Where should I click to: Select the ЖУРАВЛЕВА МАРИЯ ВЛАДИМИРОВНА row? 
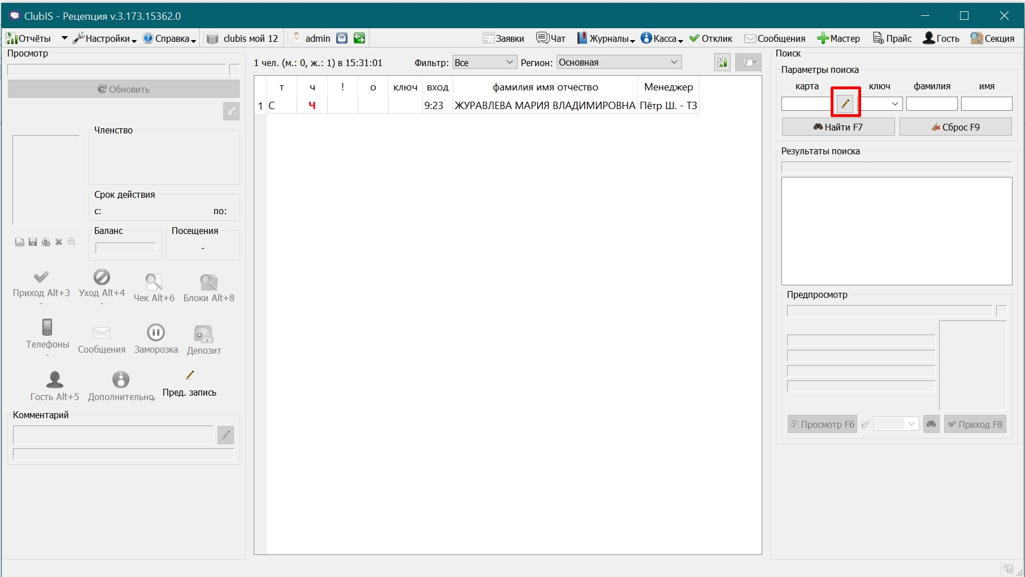pos(477,106)
